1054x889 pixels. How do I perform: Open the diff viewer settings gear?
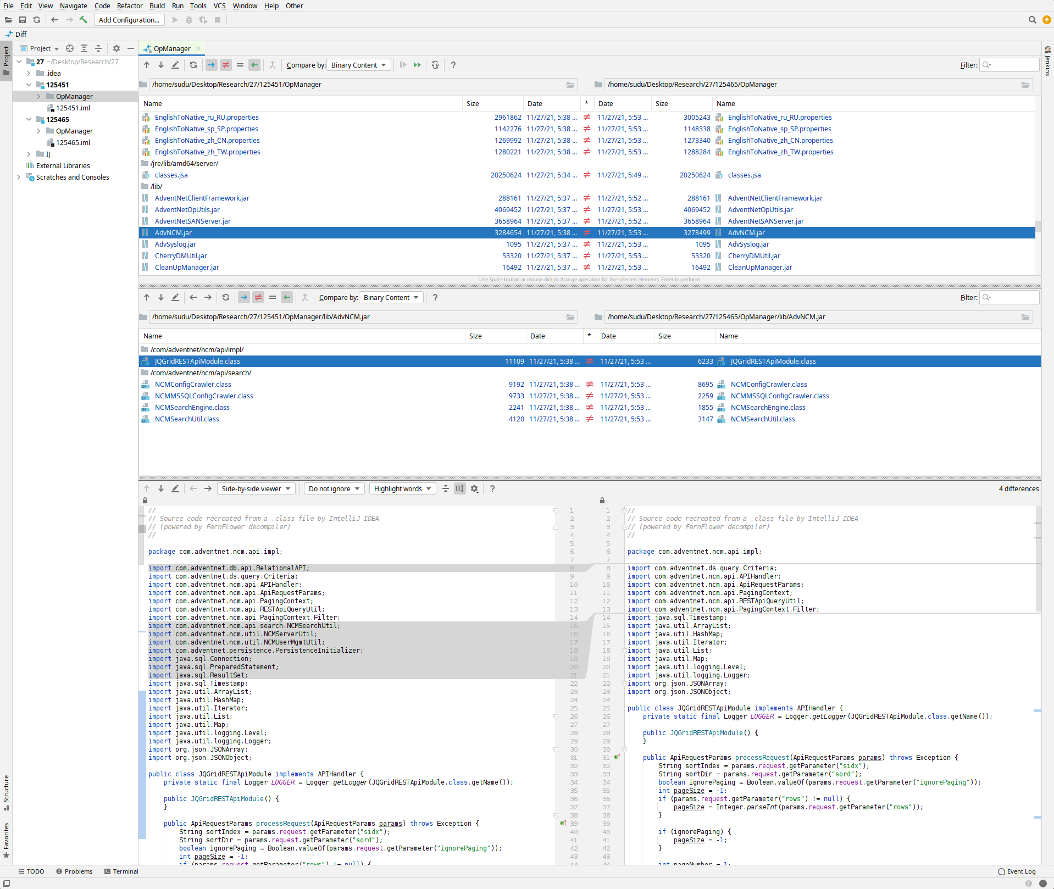(x=475, y=488)
